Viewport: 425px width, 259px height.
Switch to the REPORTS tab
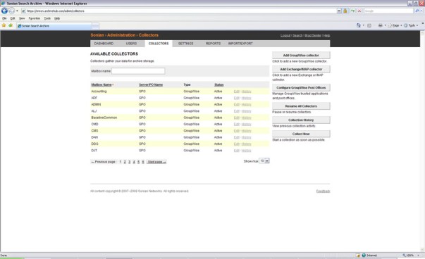click(213, 44)
